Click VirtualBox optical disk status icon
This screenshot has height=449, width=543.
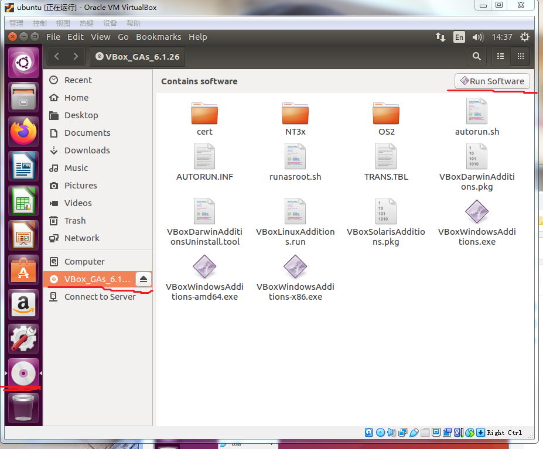coord(380,433)
